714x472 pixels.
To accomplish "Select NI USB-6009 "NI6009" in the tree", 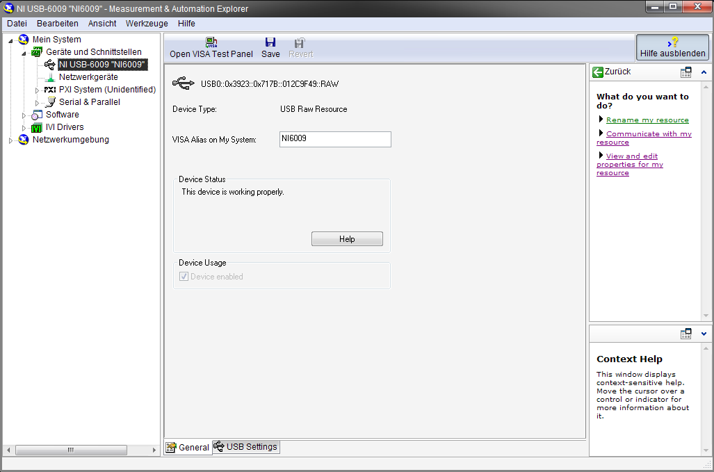I will pos(102,65).
